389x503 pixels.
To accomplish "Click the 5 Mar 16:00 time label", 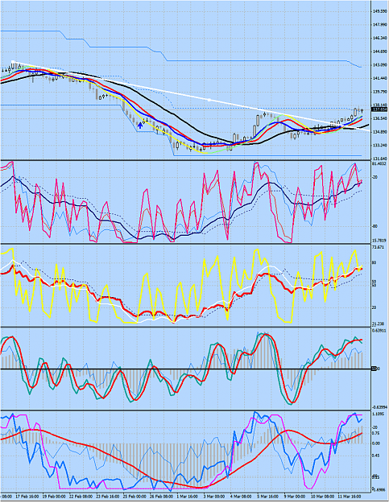I will click(268, 497).
